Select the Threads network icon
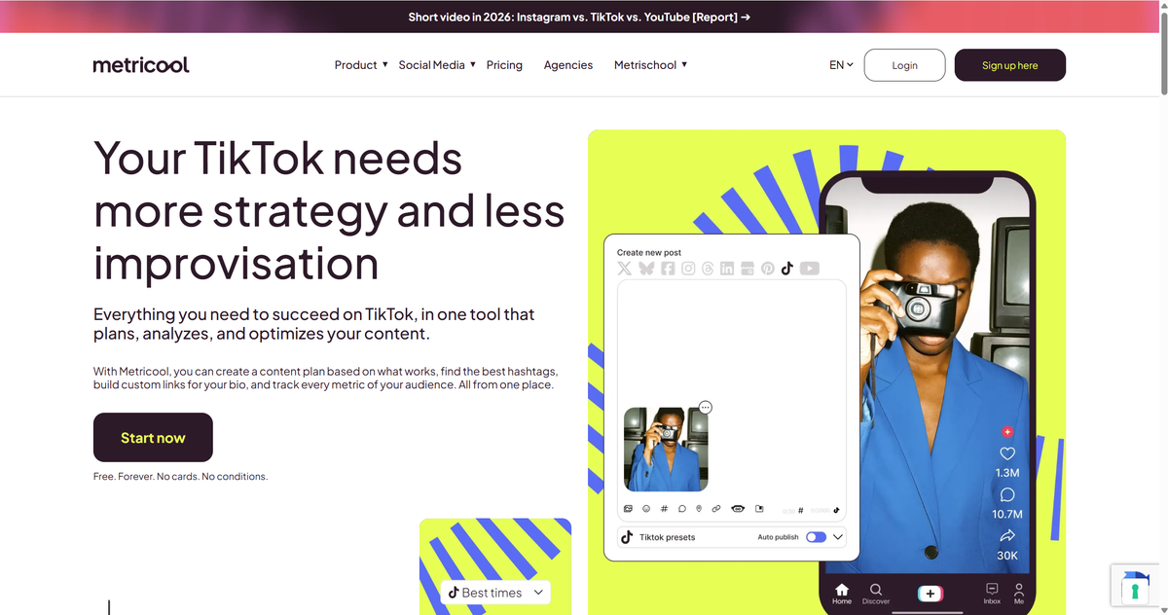This screenshot has height=615, width=1168. pyautogui.click(x=708, y=269)
